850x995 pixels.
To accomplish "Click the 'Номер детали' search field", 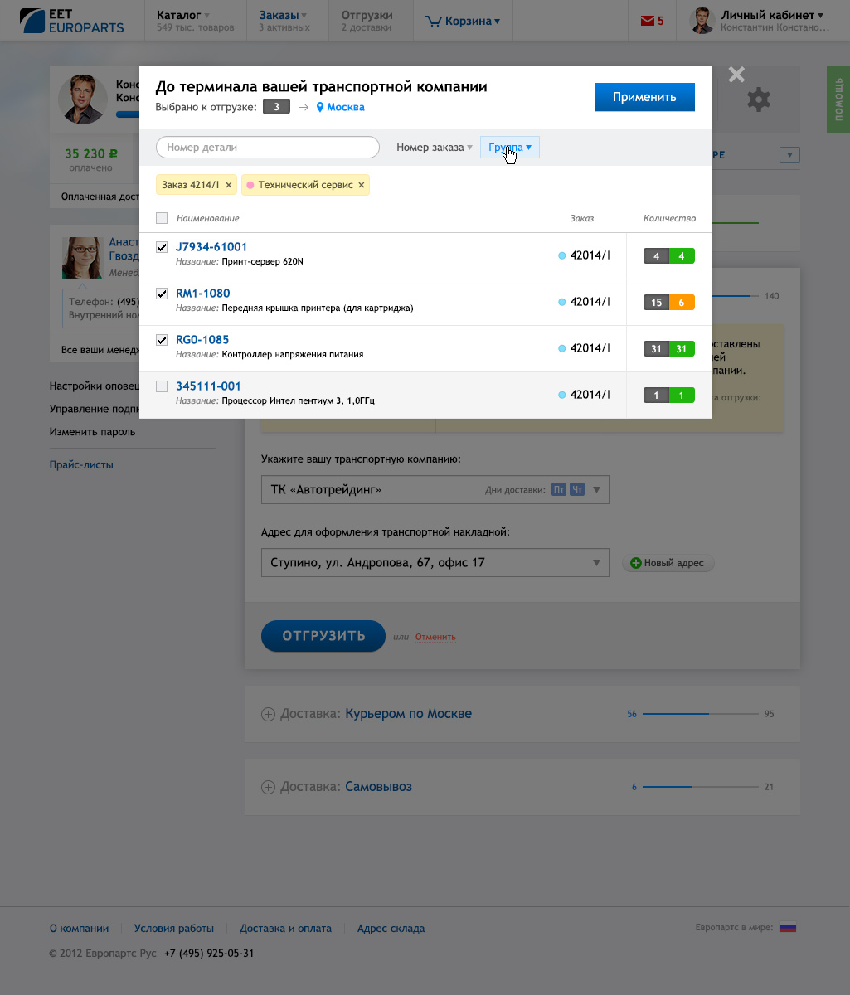I will coord(267,148).
